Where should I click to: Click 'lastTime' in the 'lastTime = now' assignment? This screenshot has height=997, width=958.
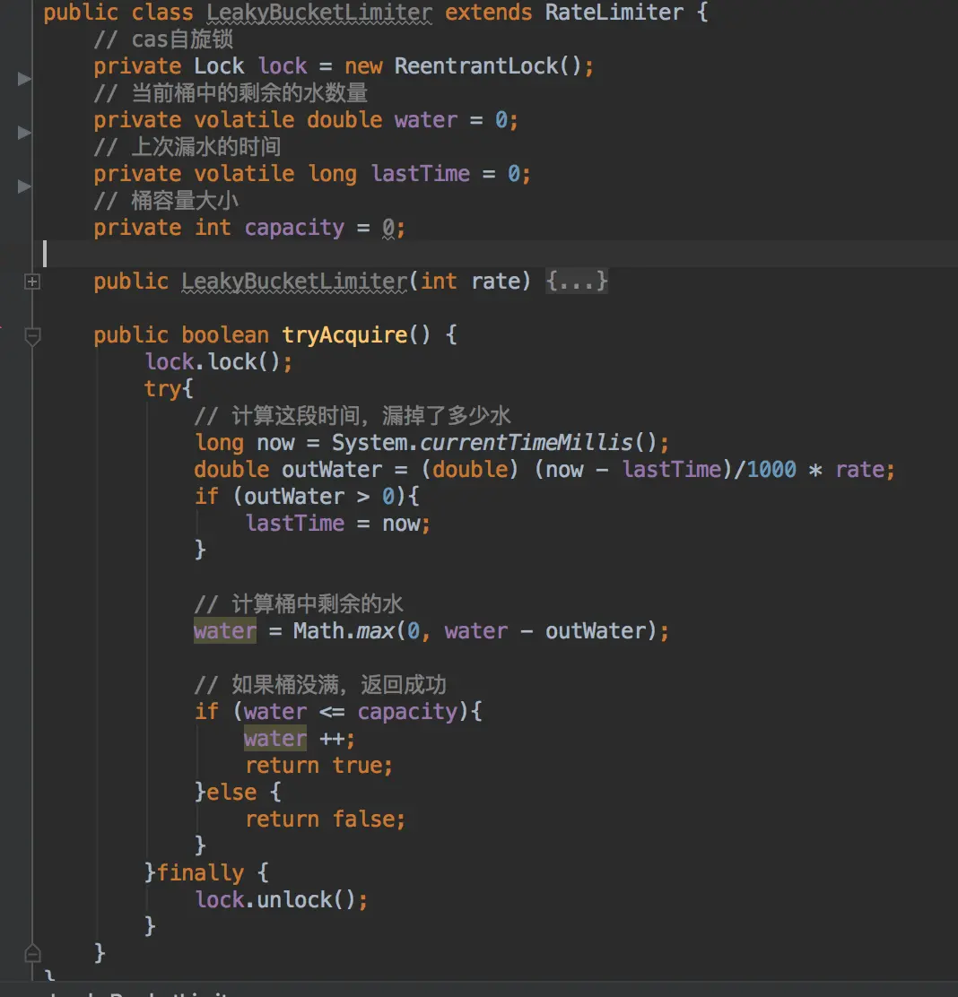294,524
